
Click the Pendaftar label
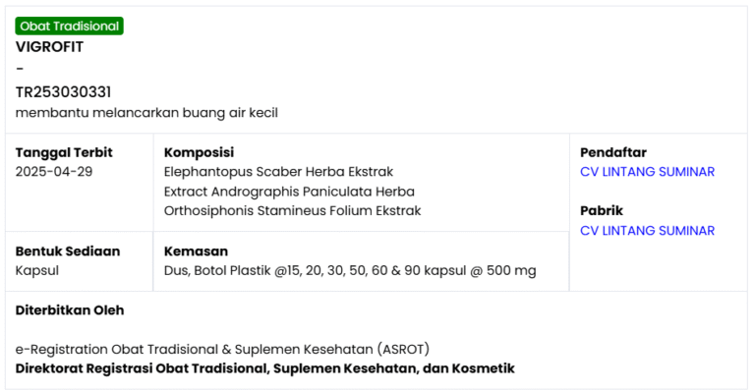coord(613,153)
